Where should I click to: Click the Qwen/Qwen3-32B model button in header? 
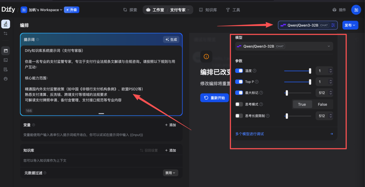tap(308, 25)
